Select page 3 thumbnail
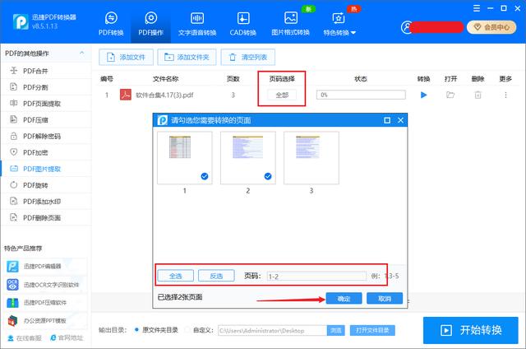This screenshot has width=526, height=349. pyautogui.click(x=311, y=158)
